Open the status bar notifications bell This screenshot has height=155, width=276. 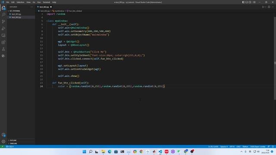click(273, 146)
